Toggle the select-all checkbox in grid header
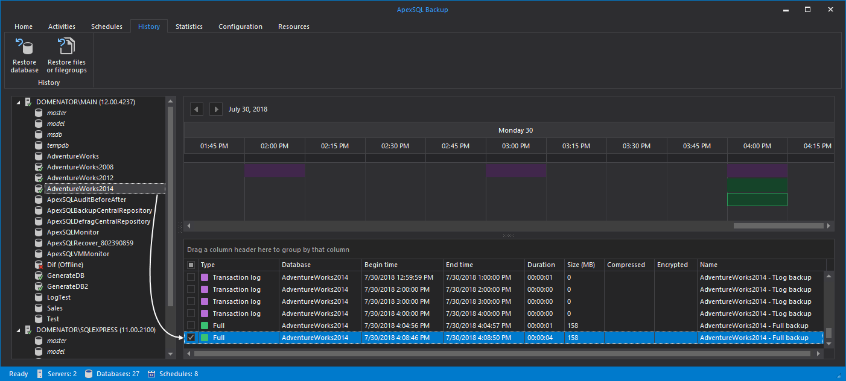This screenshot has height=381, width=846. [x=191, y=265]
